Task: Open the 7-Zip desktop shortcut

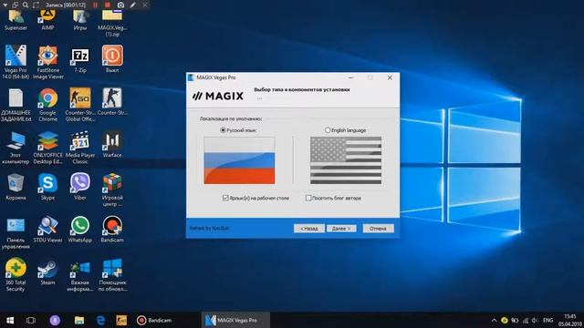Action: [x=80, y=59]
